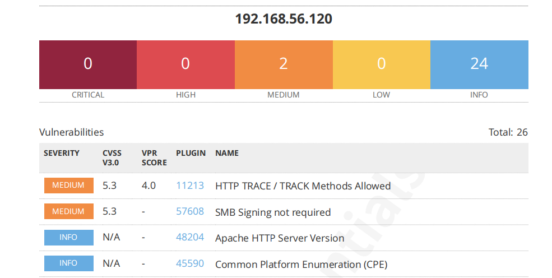This screenshot has height=278, width=552.
Task: Open plugin 11213 link
Action: (x=190, y=186)
